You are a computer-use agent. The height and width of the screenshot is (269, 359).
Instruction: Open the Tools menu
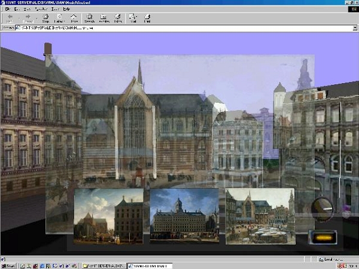pyautogui.click(x=55, y=9)
